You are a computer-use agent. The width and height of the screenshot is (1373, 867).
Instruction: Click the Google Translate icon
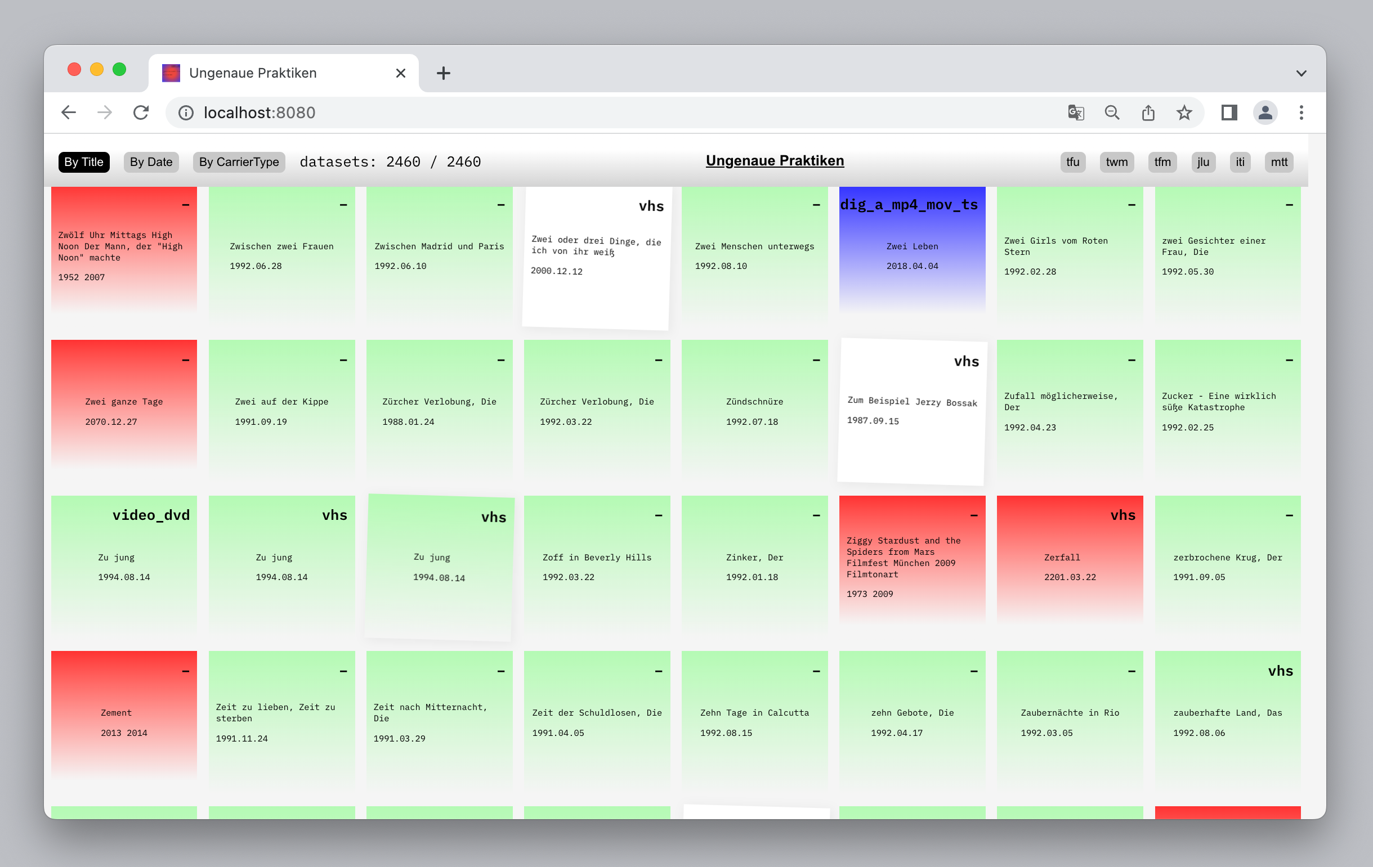coord(1075,113)
